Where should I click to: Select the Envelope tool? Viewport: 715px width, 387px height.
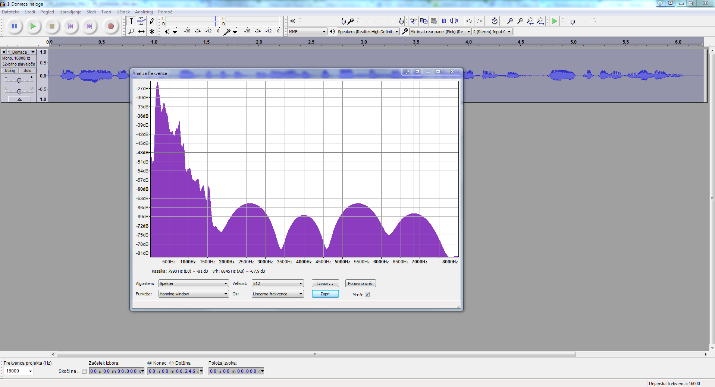pos(141,21)
